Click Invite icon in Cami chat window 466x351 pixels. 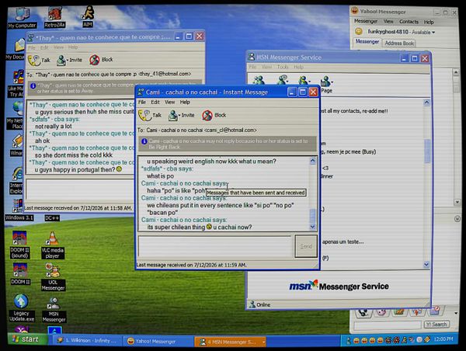tap(172, 115)
